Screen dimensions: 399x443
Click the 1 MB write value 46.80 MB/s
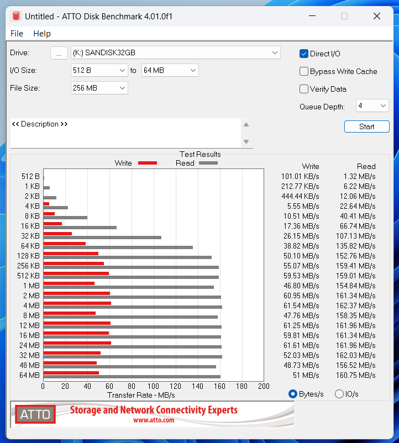pos(301,286)
